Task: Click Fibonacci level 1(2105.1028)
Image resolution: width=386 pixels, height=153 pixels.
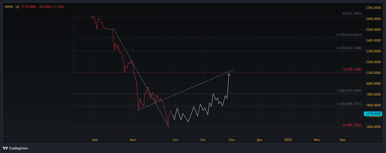Action: 352,70
